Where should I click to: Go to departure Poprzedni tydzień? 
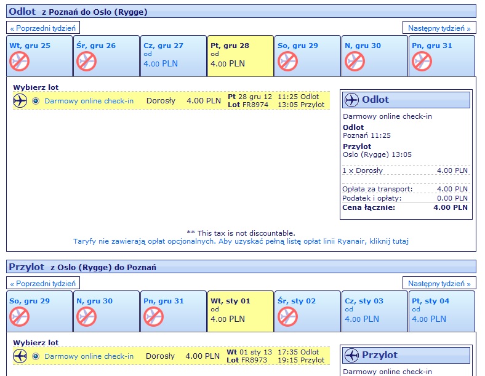point(43,28)
